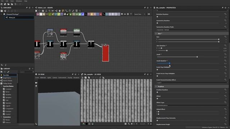
Task: Click the align nodes icon in graph toolbar
Action: point(56,11)
